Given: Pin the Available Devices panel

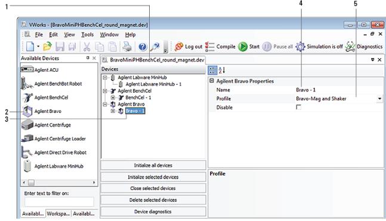Looking at the screenshot, I should pyautogui.click(x=88, y=58).
